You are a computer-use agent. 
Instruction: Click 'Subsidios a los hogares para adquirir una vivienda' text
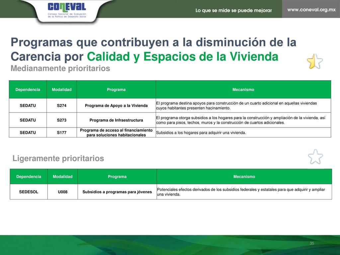tap(201, 133)
